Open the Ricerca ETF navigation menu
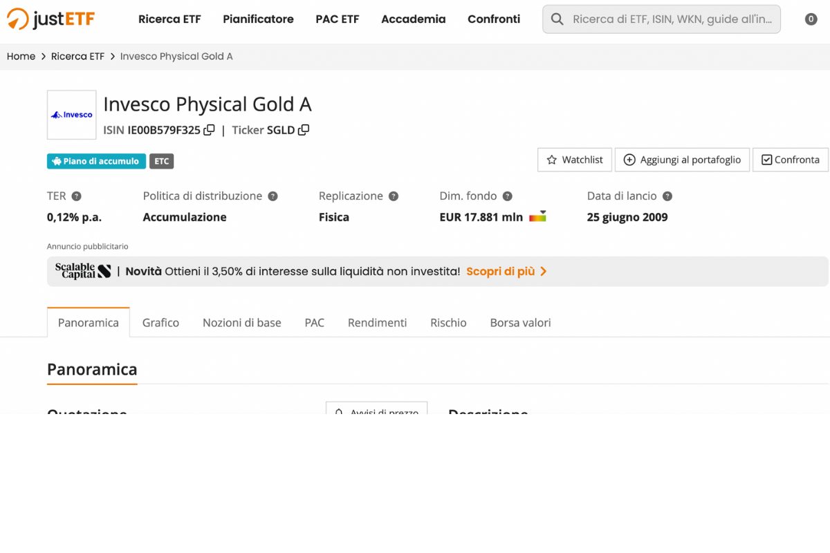The width and height of the screenshot is (830, 553). pos(169,19)
